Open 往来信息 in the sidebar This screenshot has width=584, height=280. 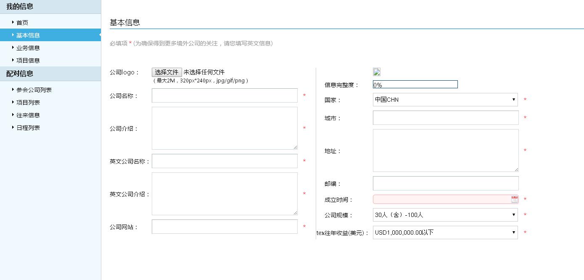point(28,115)
